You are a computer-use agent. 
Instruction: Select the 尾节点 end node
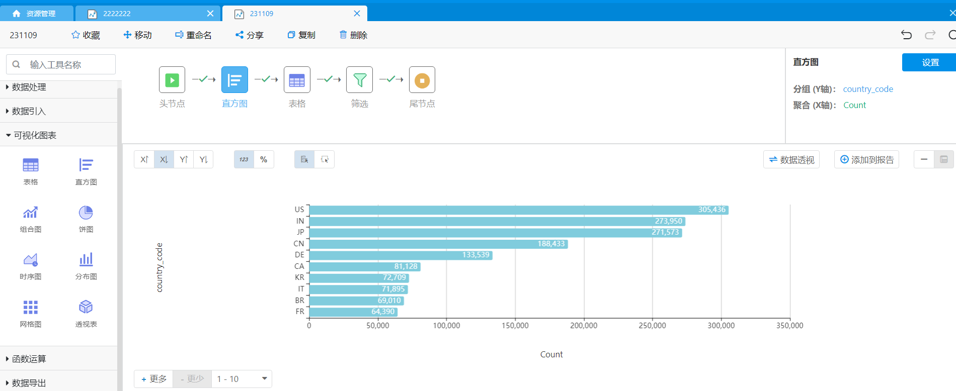coord(422,80)
